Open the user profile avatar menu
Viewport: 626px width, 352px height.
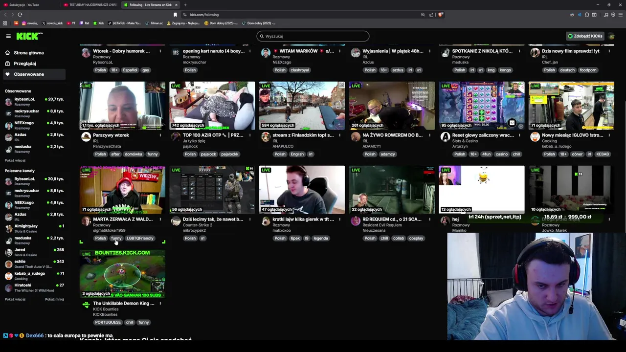[612, 36]
